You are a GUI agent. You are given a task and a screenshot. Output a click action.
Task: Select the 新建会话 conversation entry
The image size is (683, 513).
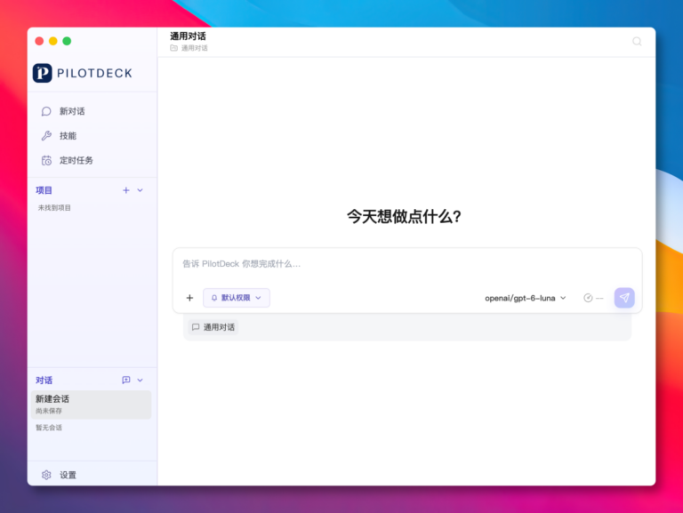pyautogui.click(x=91, y=405)
